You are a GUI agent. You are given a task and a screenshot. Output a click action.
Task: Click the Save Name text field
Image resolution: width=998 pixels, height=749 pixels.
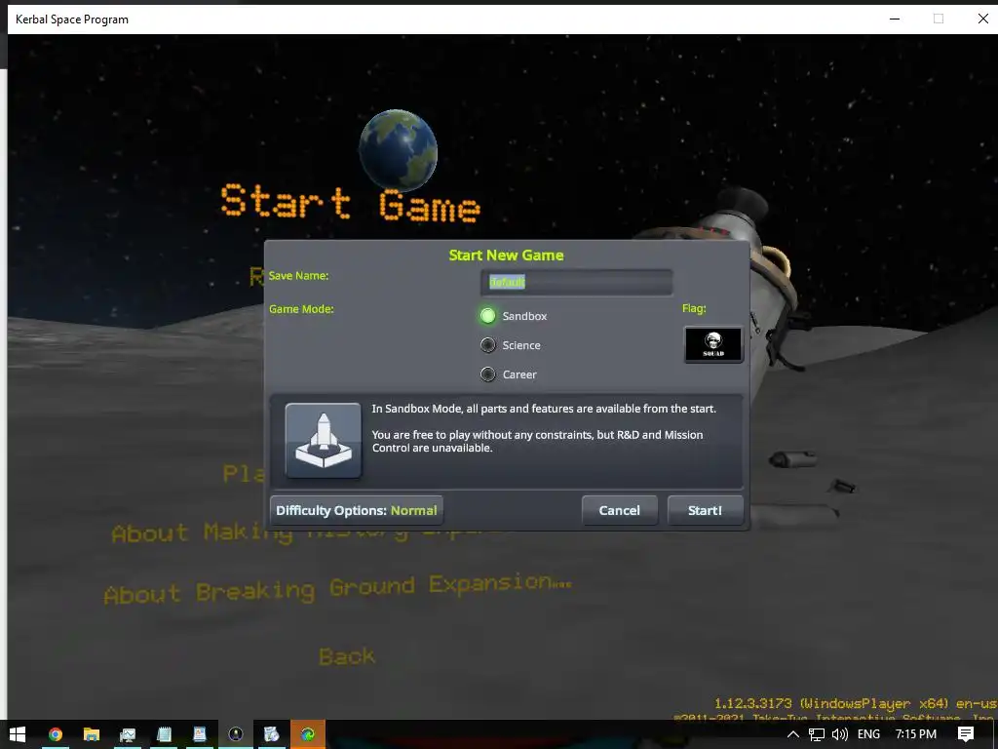point(577,282)
